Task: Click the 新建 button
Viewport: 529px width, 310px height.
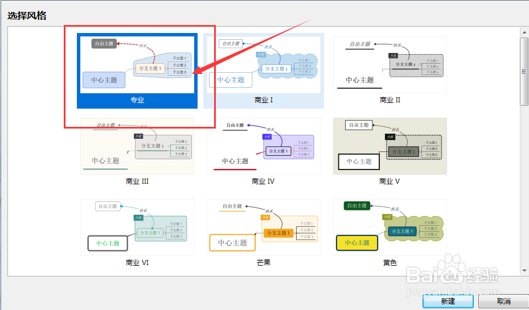Action: pyautogui.click(x=448, y=301)
